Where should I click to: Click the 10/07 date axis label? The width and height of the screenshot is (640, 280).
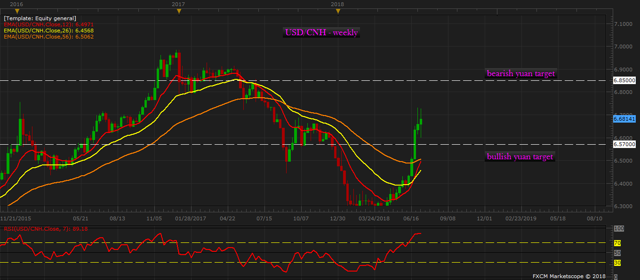point(301,218)
